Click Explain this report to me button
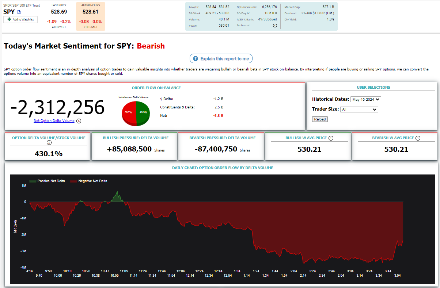 (x=221, y=59)
